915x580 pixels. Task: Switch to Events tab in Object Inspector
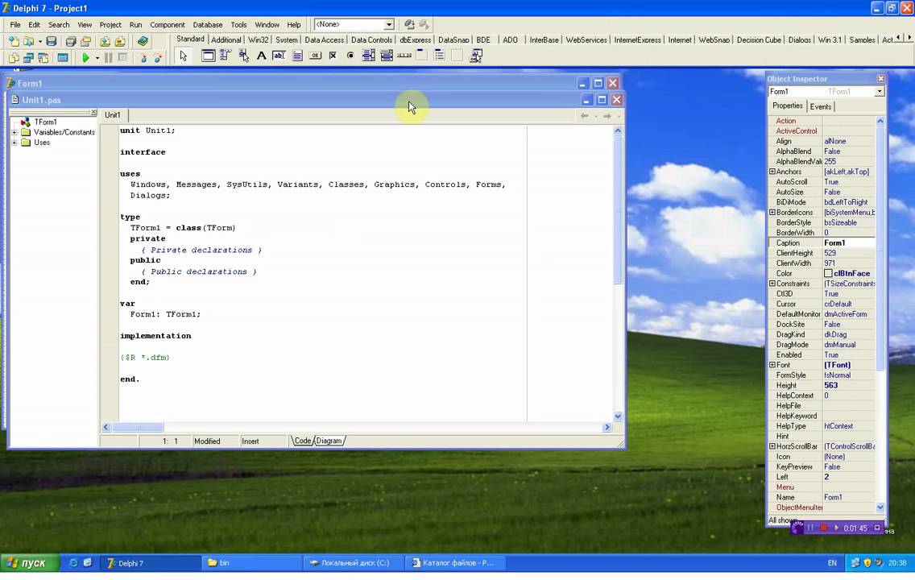[821, 107]
